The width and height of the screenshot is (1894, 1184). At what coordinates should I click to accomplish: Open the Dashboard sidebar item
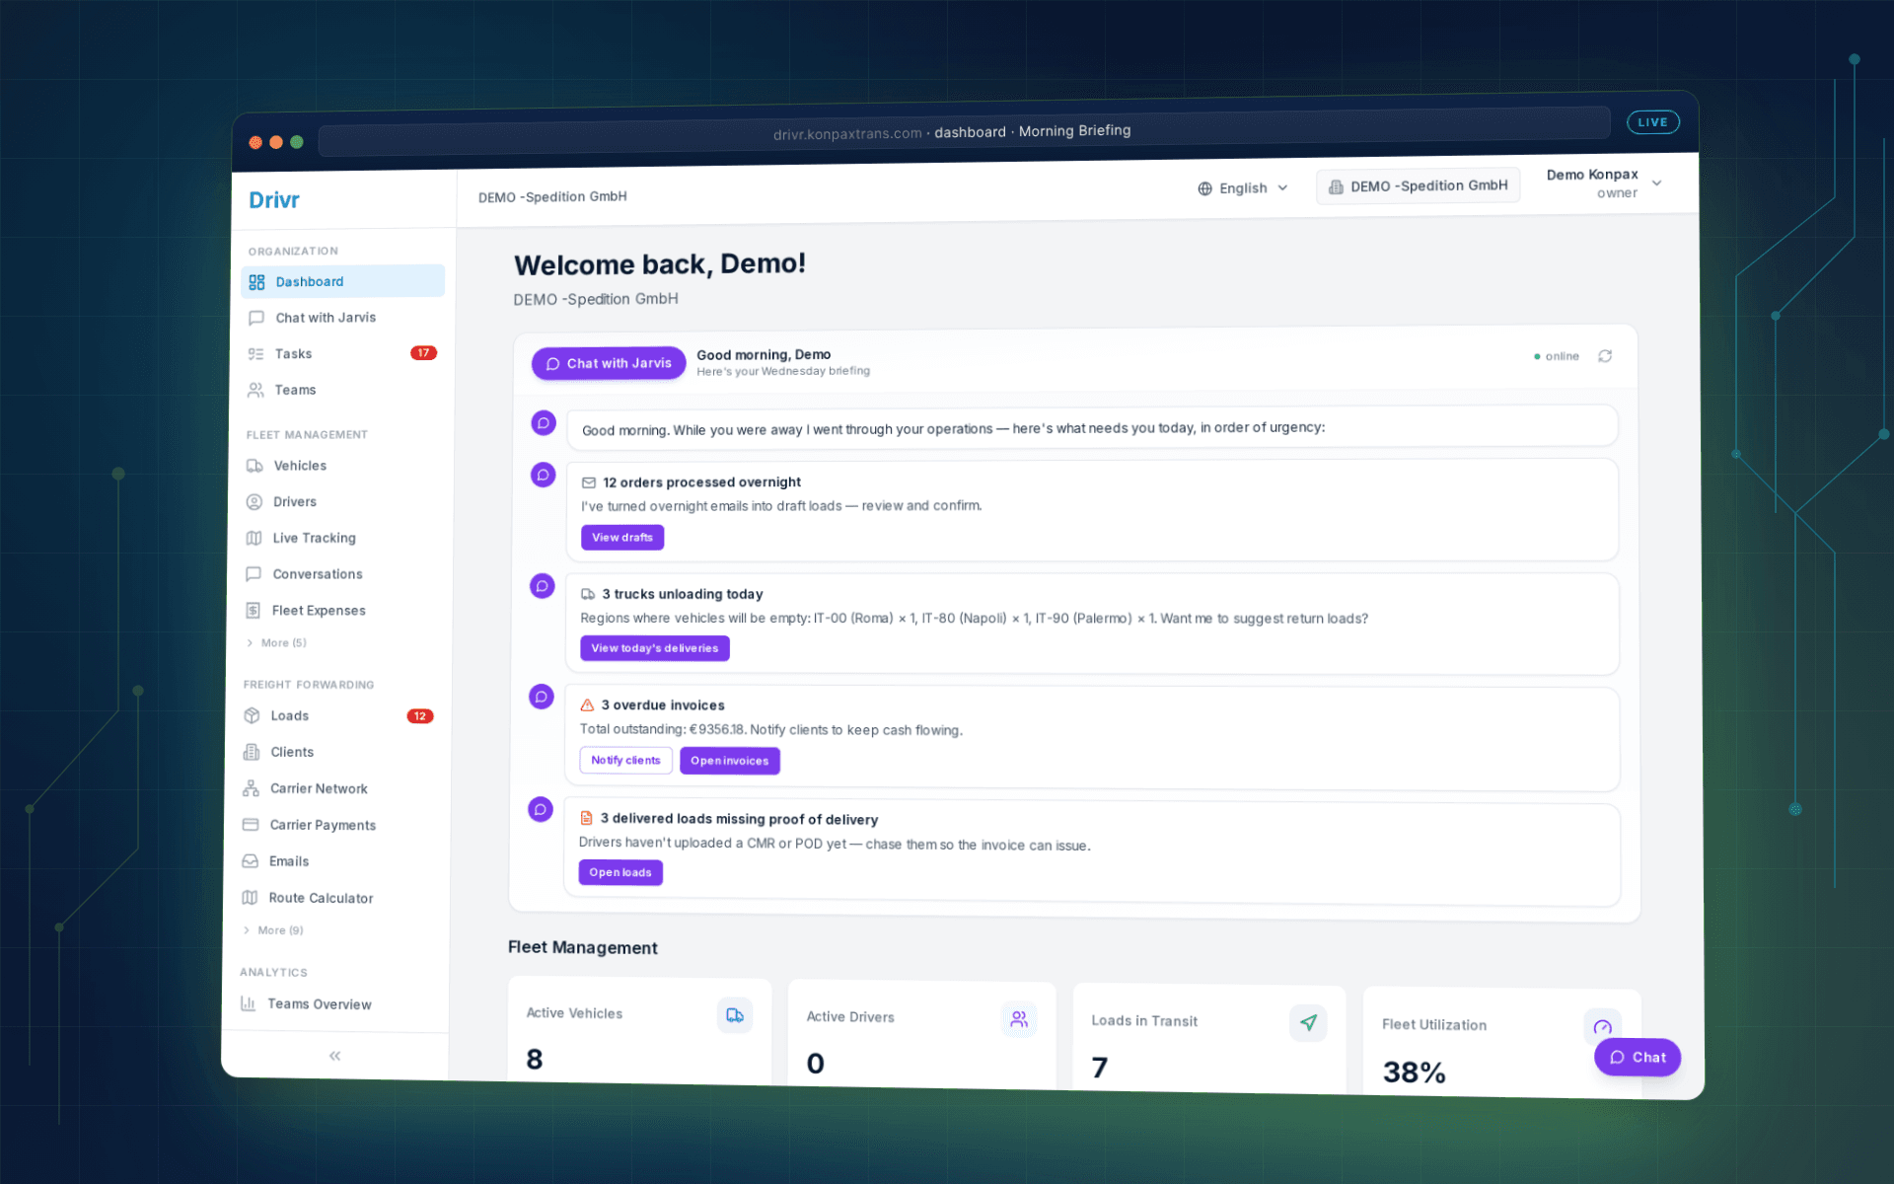342,281
